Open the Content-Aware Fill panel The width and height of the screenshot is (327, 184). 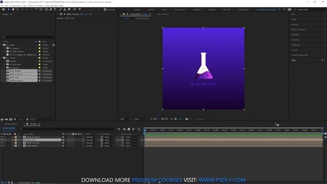[299, 55]
